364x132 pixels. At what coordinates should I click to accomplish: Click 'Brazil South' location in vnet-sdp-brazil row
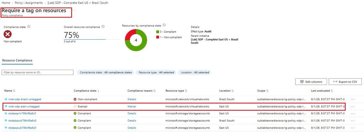tap(227, 99)
